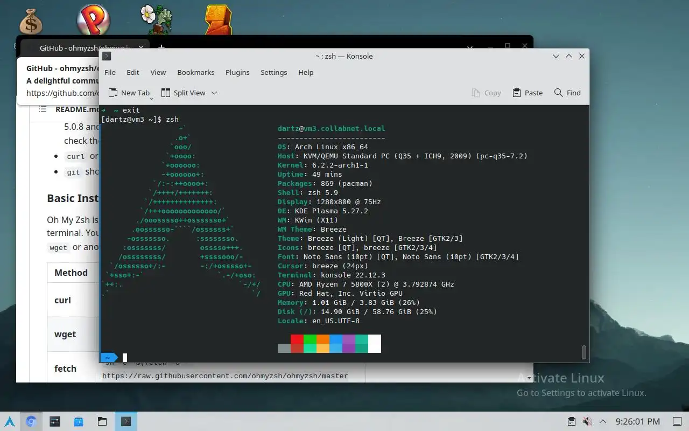
Task: Click the 'Shell: zsh 5.9' line
Action: [308, 193]
